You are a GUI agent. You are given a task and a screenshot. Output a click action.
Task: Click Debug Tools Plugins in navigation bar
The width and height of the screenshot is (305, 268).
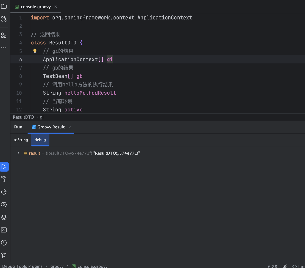click(22, 266)
